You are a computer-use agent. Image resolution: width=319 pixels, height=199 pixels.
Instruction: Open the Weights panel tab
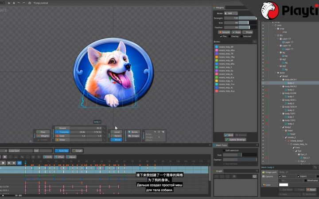[x=219, y=8]
